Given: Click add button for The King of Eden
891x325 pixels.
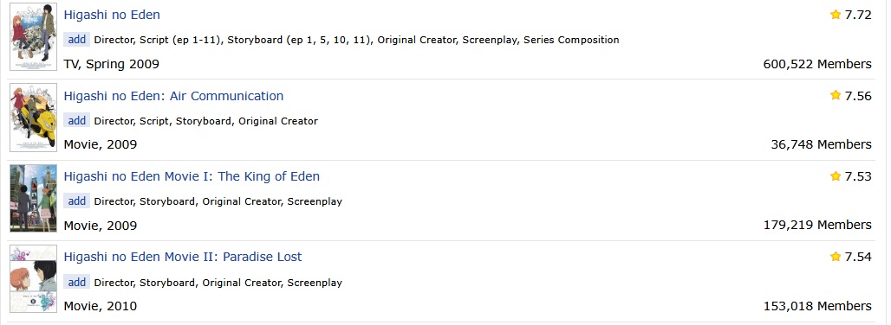Looking at the screenshot, I should coord(77,201).
